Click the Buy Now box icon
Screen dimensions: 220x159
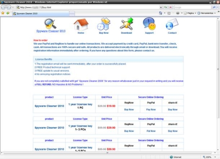tap(104, 24)
